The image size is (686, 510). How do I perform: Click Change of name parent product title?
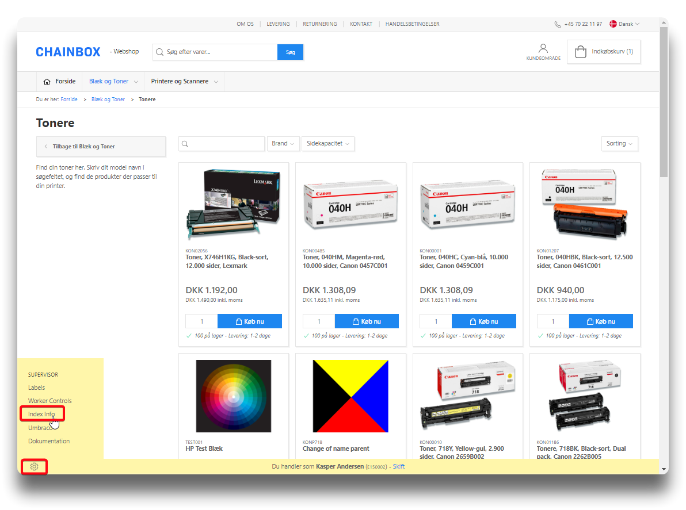(336, 448)
